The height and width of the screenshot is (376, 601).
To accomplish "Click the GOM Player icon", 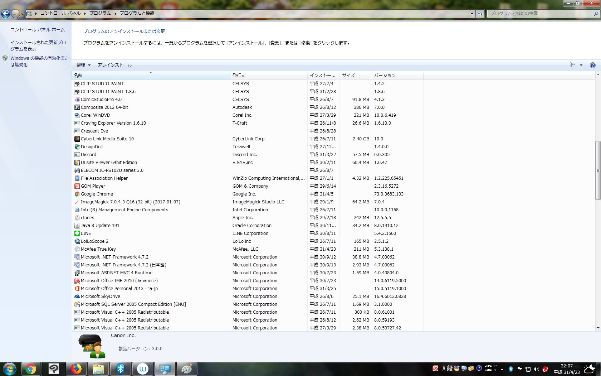I will point(77,186).
